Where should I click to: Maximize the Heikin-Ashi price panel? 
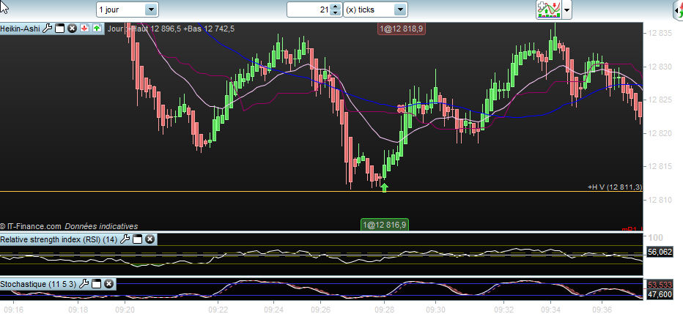pos(59,29)
